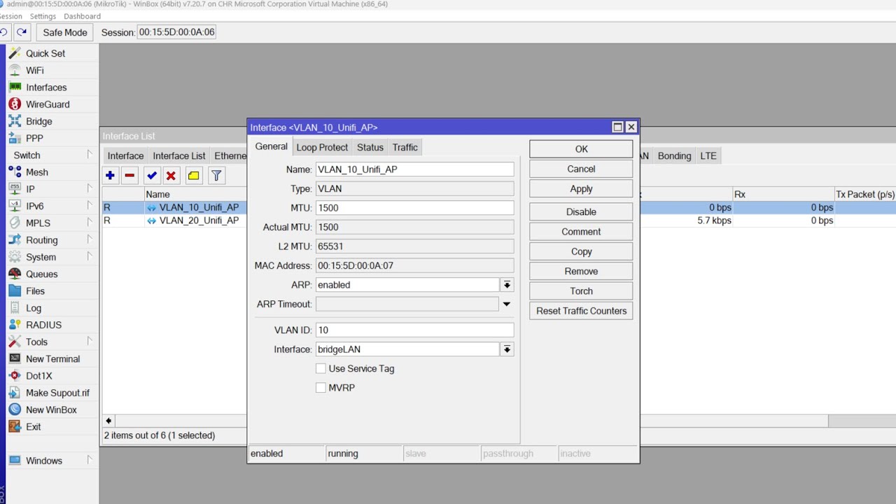This screenshot has width=896, height=504.
Task: Toggle Safe Mode button
Action: pos(65,32)
